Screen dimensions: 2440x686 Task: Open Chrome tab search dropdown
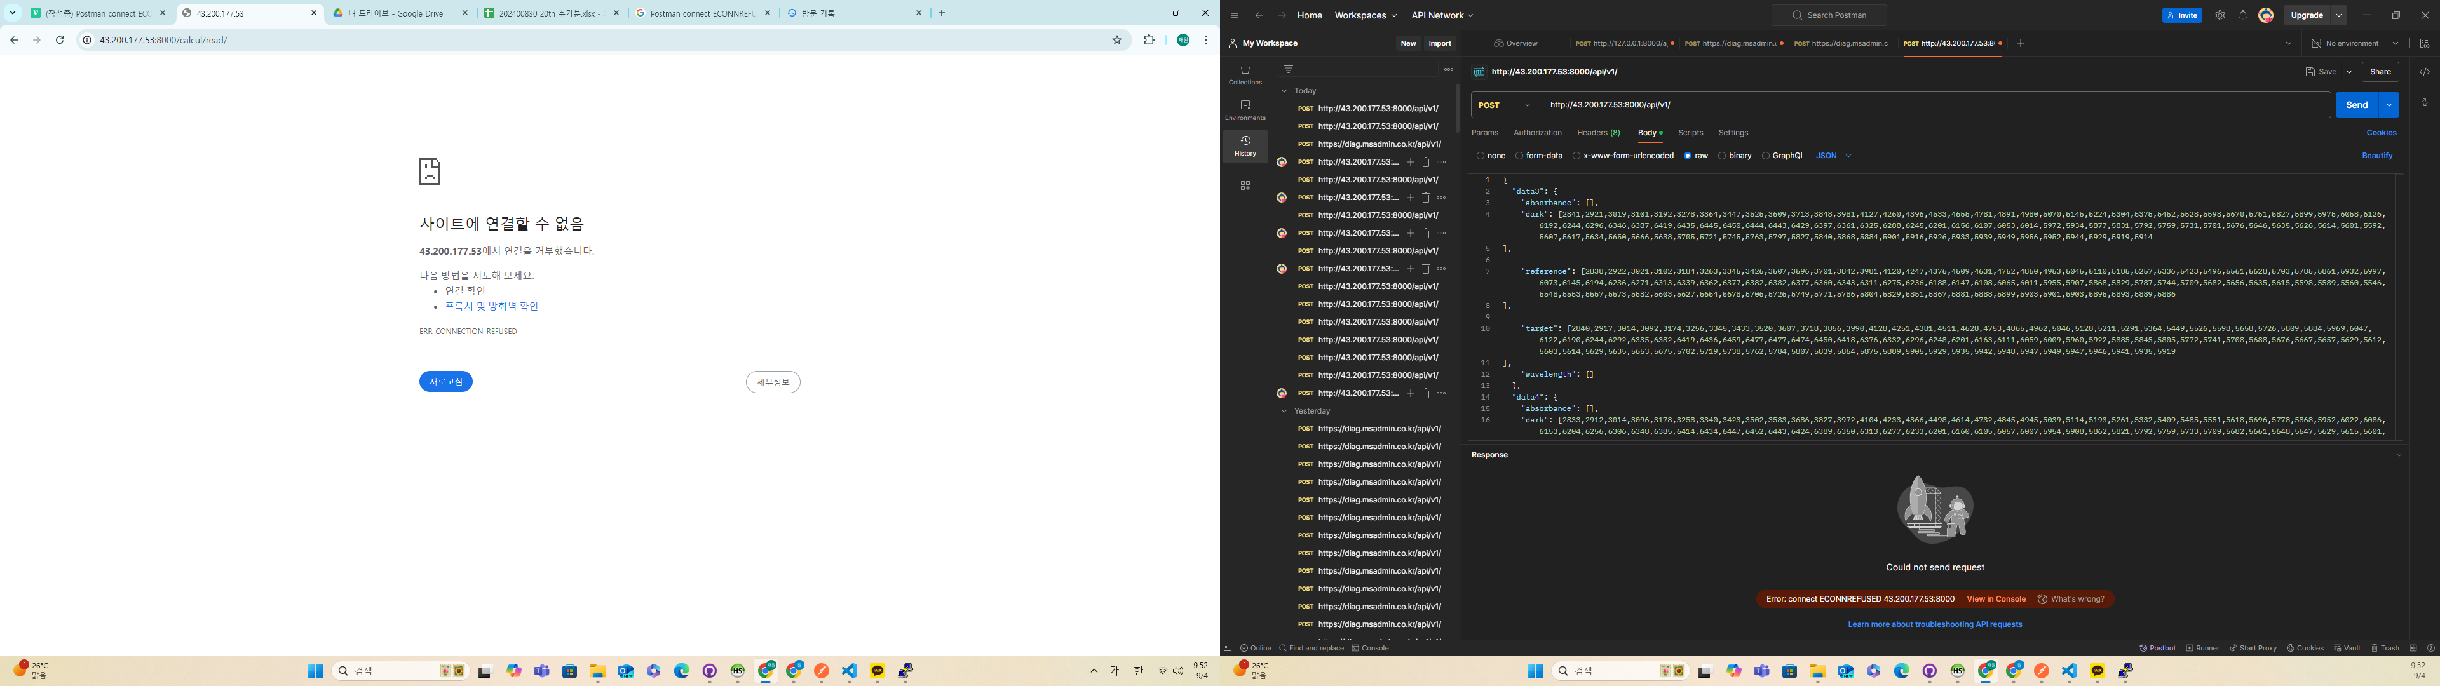[12, 13]
